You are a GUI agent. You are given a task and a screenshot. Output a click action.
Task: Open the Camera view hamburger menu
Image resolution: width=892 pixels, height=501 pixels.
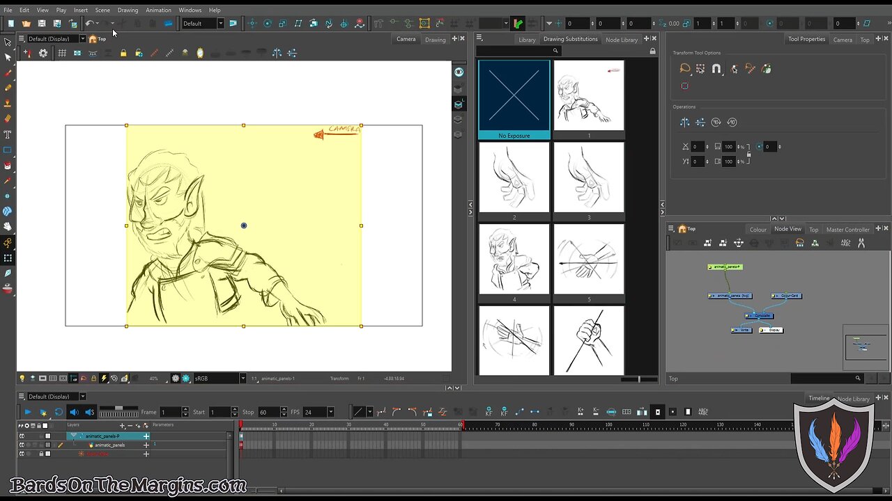coord(21,39)
